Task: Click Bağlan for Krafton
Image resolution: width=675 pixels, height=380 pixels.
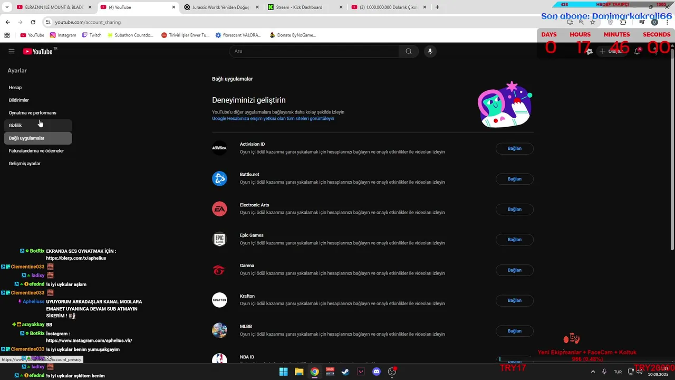Action: (x=514, y=300)
